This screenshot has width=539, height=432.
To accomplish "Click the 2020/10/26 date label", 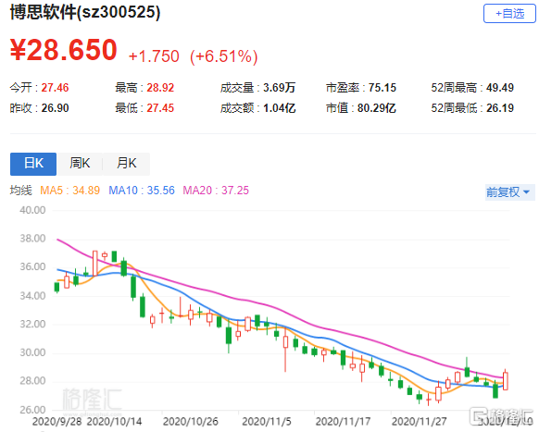I will tap(191, 421).
